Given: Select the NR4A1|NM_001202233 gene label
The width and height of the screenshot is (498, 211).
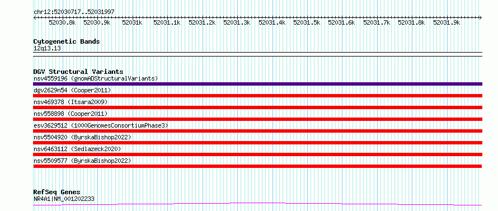Looking at the screenshot, I should [x=64, y=199].
